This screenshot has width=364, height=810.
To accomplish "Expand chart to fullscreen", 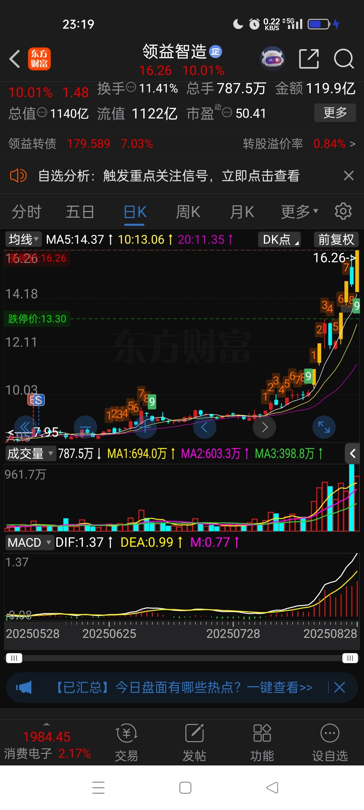I will pyautogui.click(x=324, y=427).
